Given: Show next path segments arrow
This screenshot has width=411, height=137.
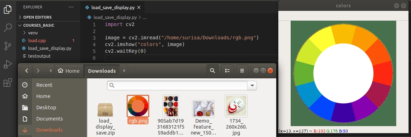Looking at the screenshot, I should 124,71.
